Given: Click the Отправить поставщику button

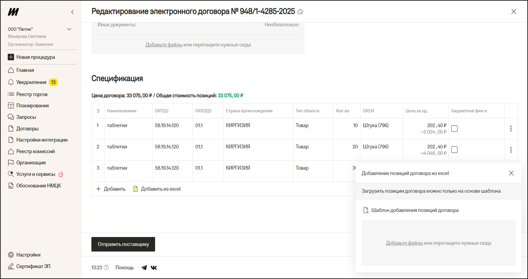Looking at the screenshot, I should click(123, 244).
